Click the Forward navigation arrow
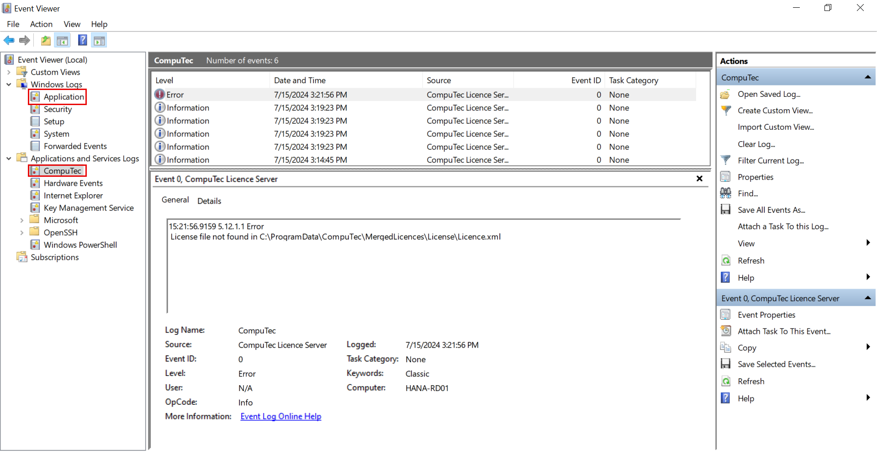Image resolution: width=877 pixels, height=466 pixels. (x=24, y=40)
